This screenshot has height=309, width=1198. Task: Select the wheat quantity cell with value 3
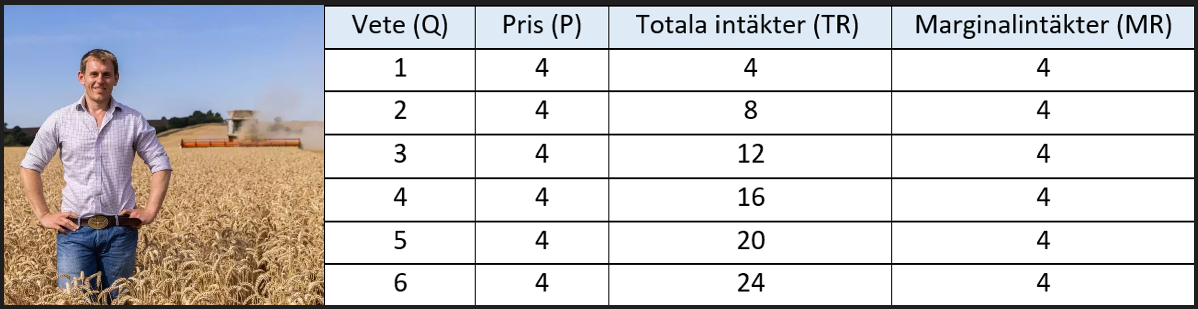coord(400,154)
